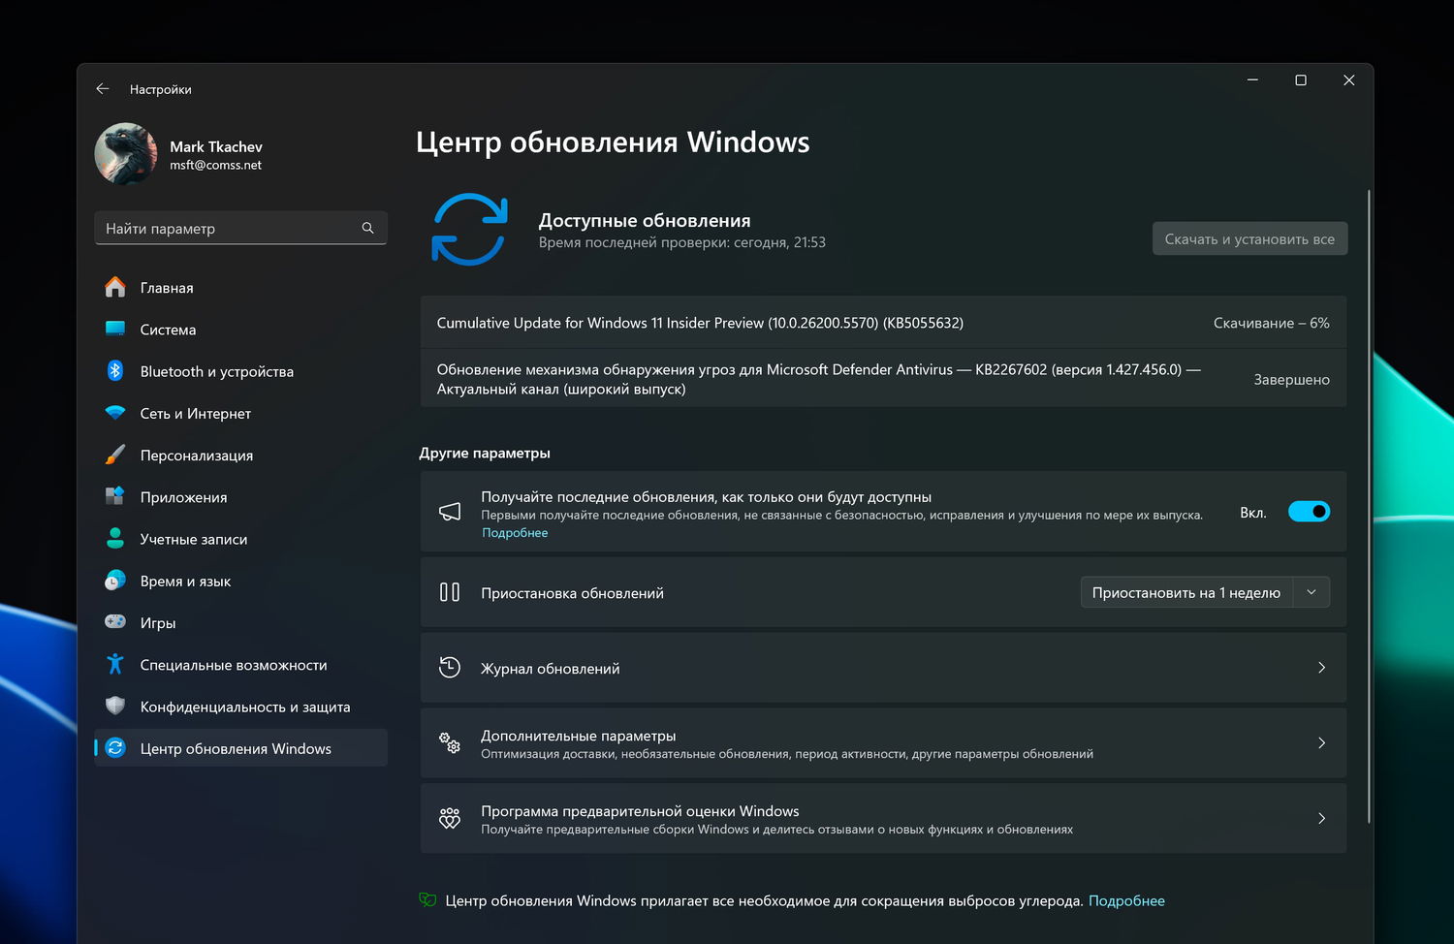Viewport: 1454px width, 944px height.
Task: Click the green leaf carbon icon
Action: 427,900
